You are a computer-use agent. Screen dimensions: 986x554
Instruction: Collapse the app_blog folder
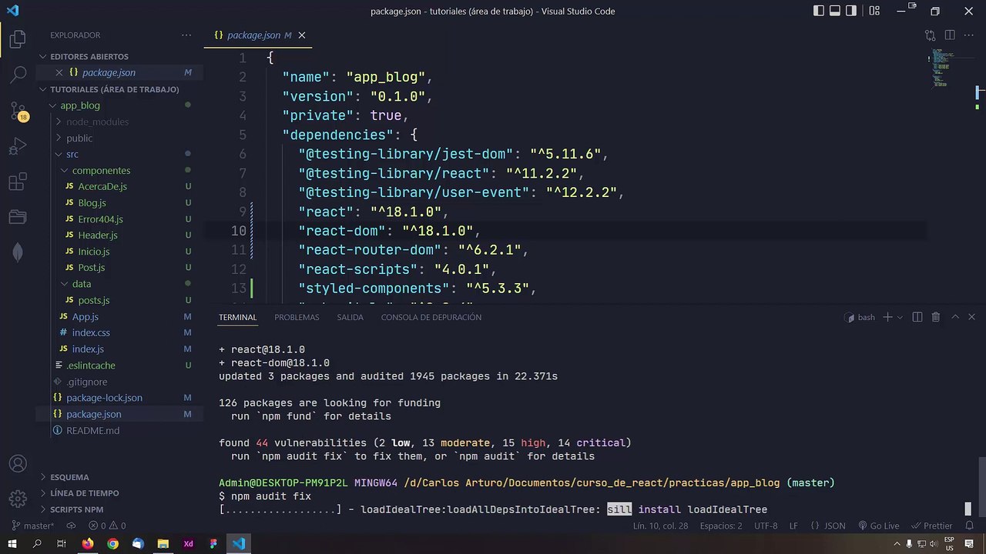pos(80,105)
